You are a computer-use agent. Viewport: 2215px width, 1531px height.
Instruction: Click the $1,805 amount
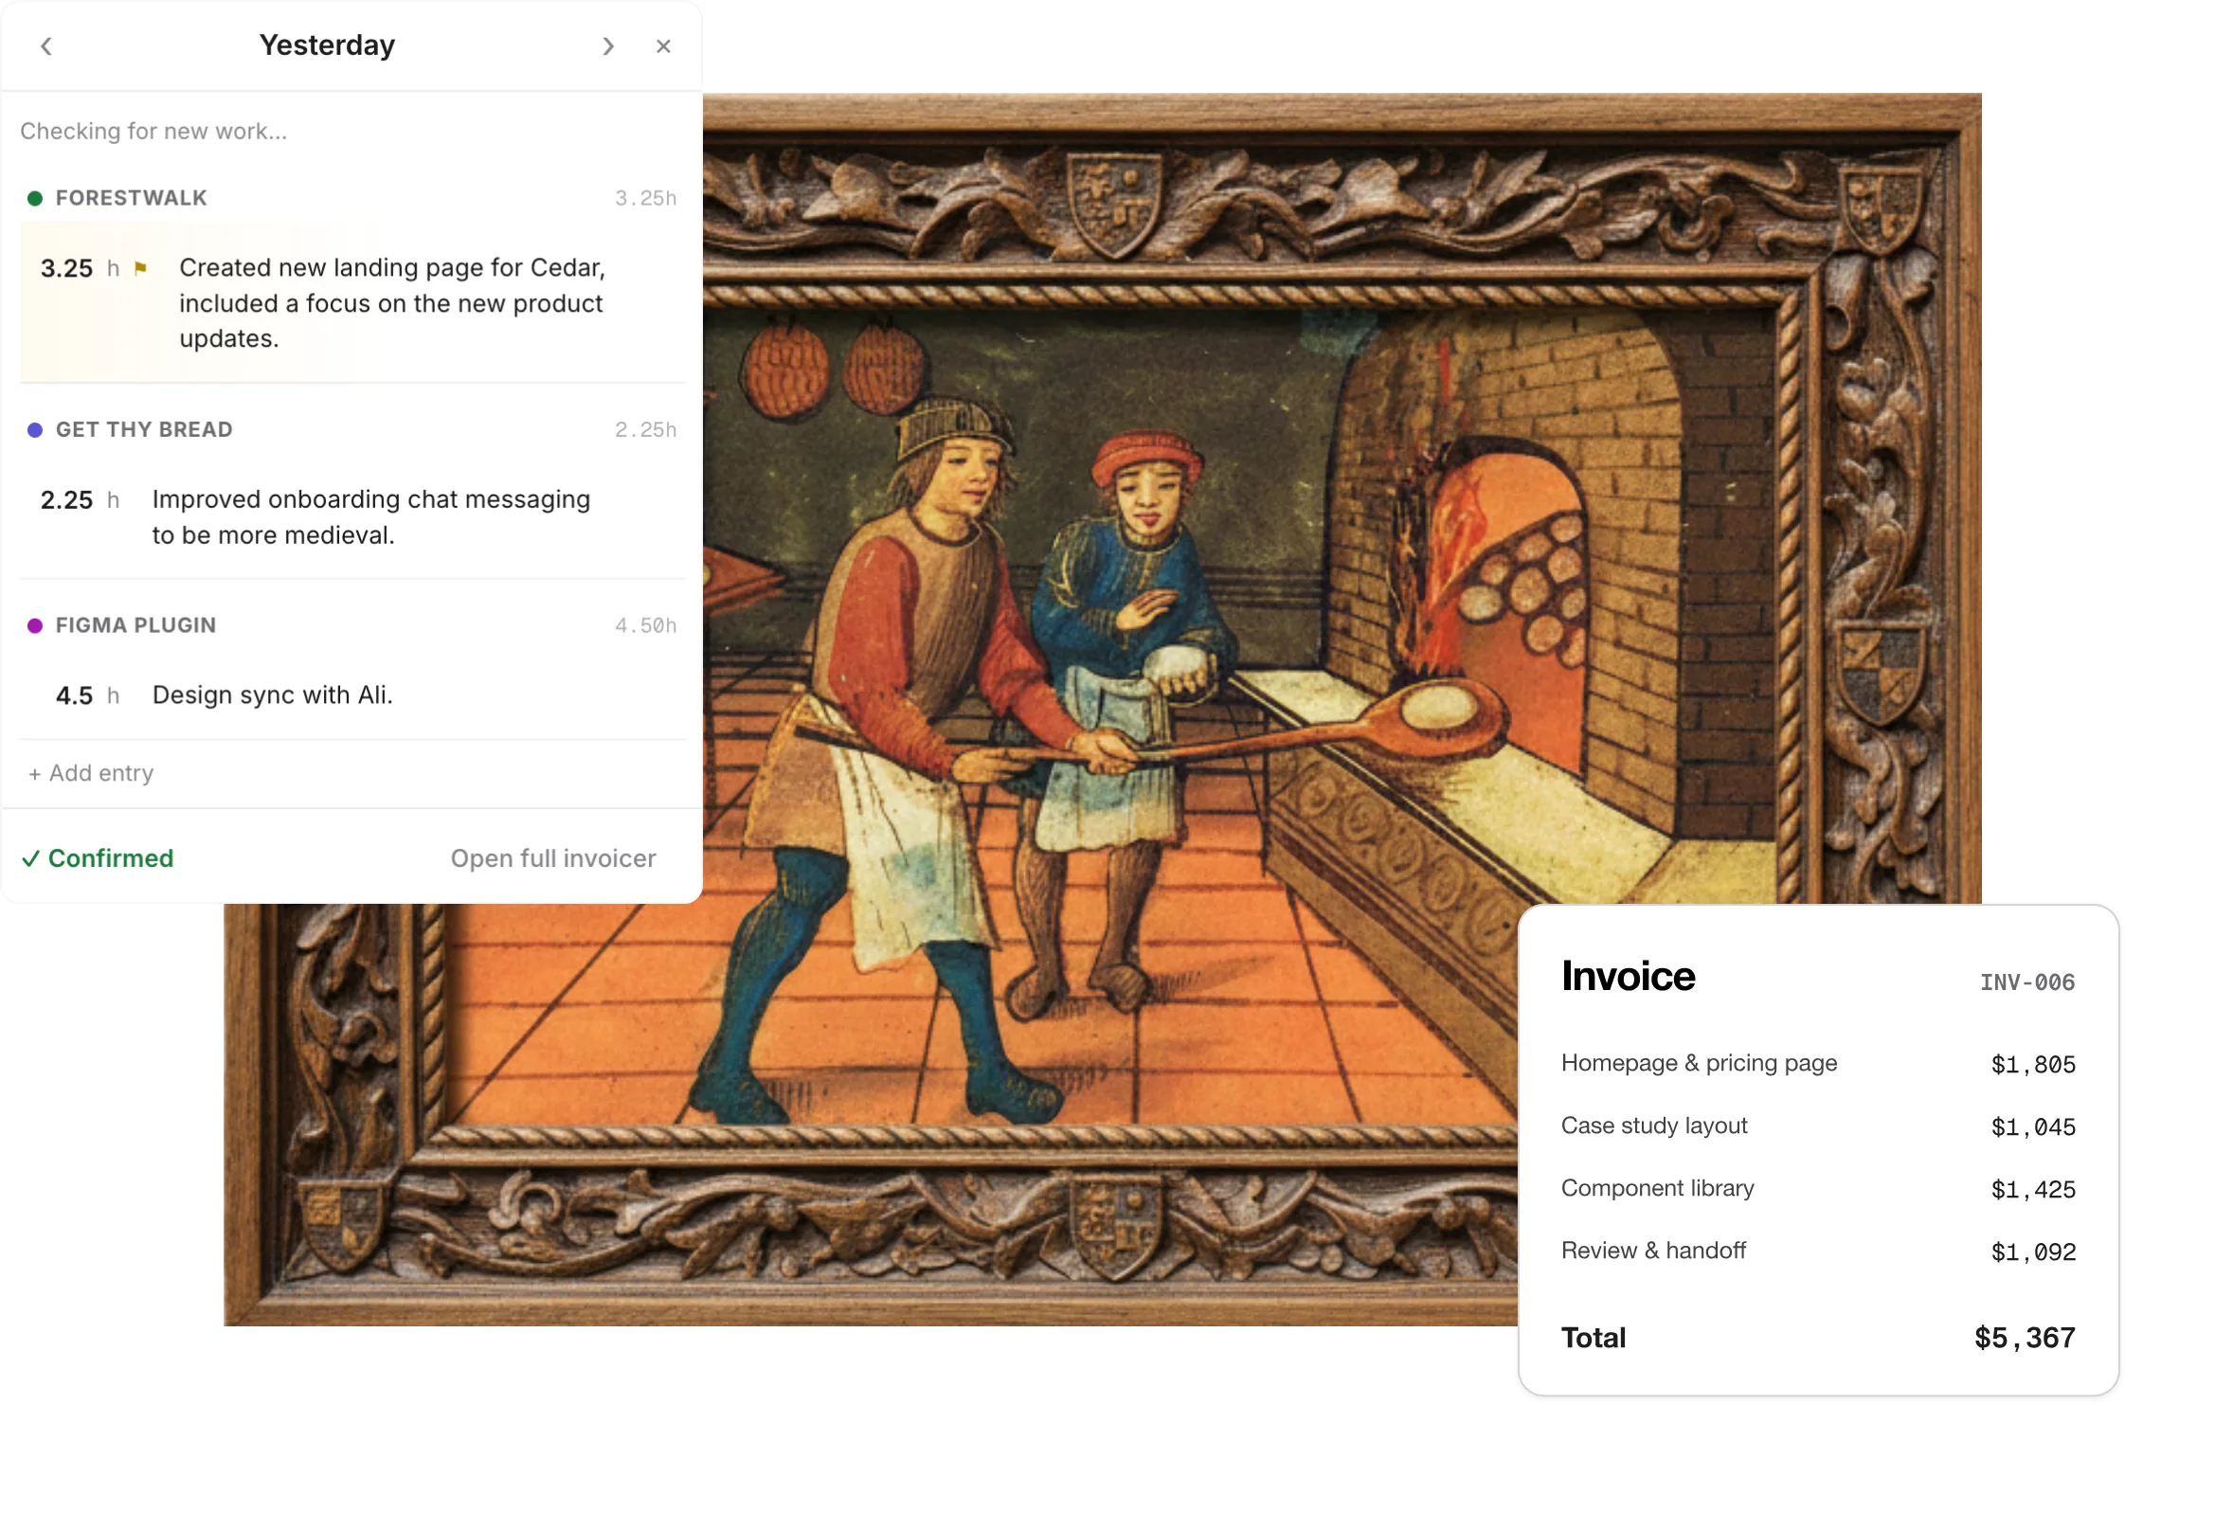pyautogui.click(x=2033, y=1066)
